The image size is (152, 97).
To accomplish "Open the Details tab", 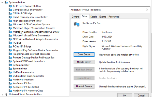I will click(93, 17).
